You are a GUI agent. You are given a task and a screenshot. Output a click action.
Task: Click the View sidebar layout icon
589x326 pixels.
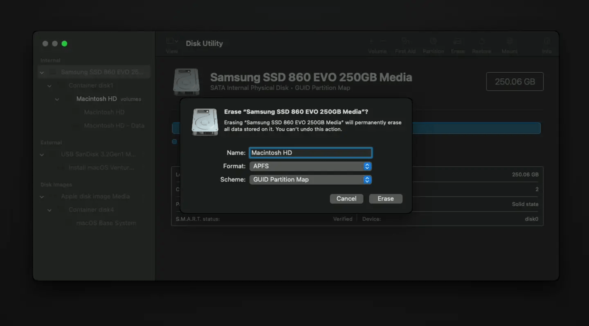tap(169, 41)
